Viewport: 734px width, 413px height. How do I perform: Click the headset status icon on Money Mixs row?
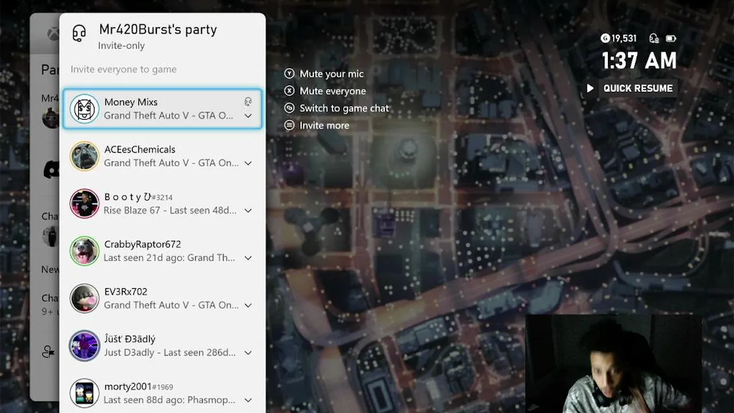tap(248, 102)
